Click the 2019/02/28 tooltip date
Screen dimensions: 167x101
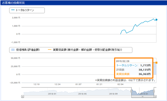point(123,61)
